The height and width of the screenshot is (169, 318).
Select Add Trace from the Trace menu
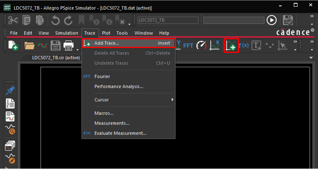tap(107, 43)
